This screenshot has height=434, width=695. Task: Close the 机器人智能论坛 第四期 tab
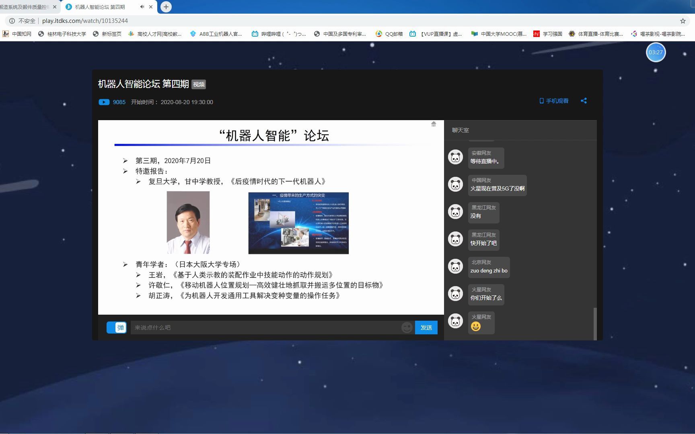tap(151, 7)
